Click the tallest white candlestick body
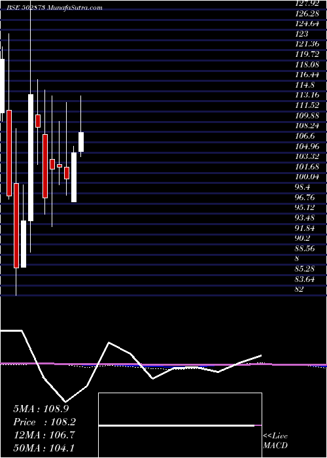This screenshot has height=458, width=327. (x=31, y=158)
